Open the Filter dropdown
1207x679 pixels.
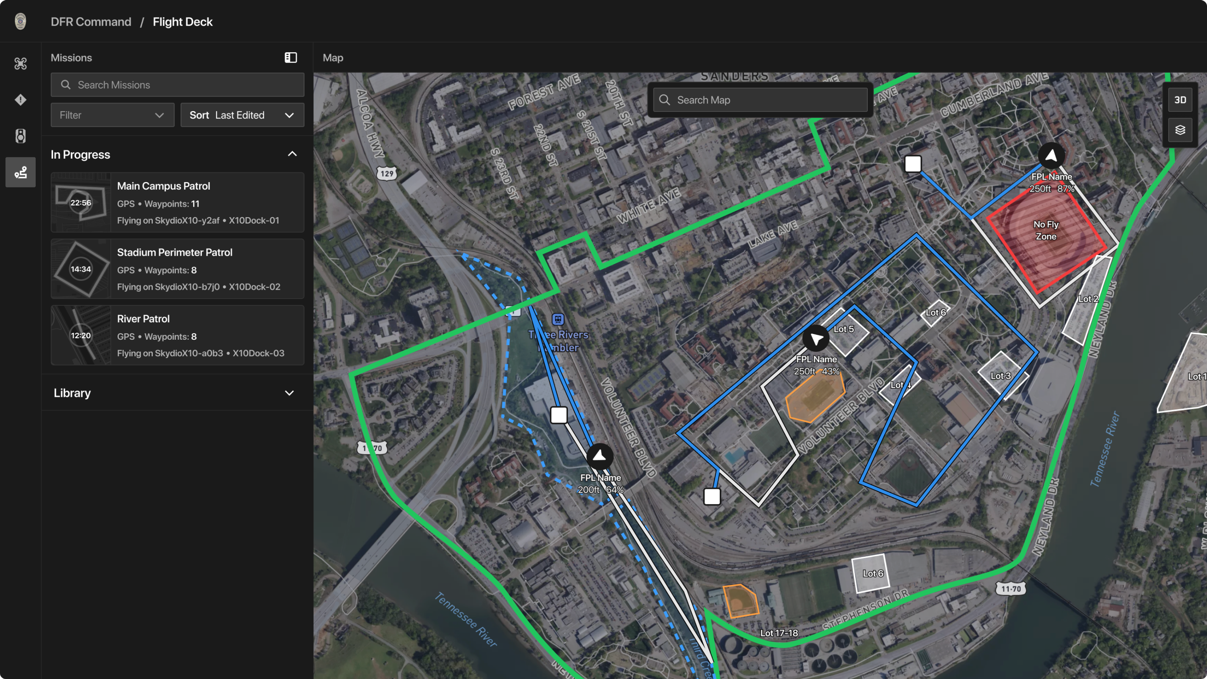113,115
